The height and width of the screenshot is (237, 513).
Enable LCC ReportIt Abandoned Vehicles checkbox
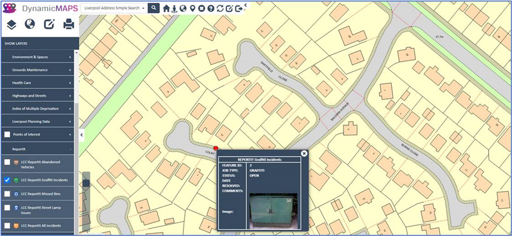pos(7,162)
